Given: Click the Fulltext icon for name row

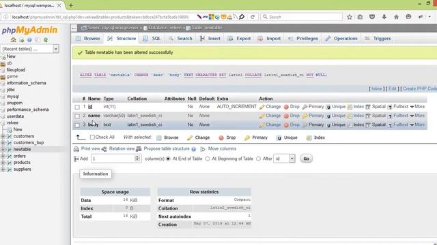Looking at the screenshot, I should 390,116.
